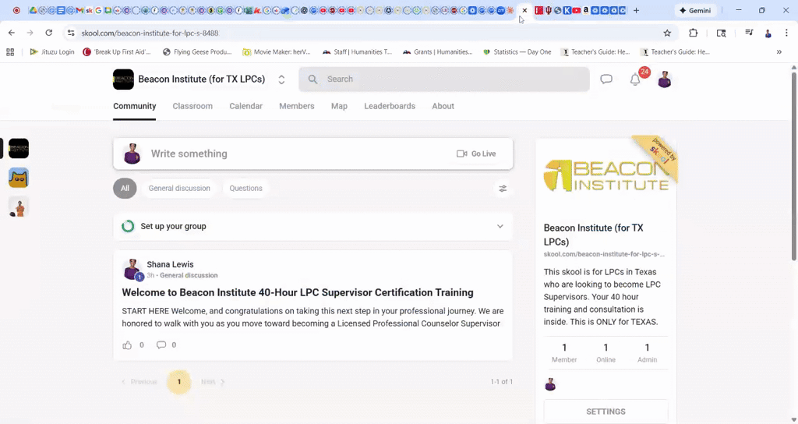Image resolution: width=798 pixels, height=424 pixels.
Task: Like the welcome post thumbs-up icon
Action: pos(127,345)
